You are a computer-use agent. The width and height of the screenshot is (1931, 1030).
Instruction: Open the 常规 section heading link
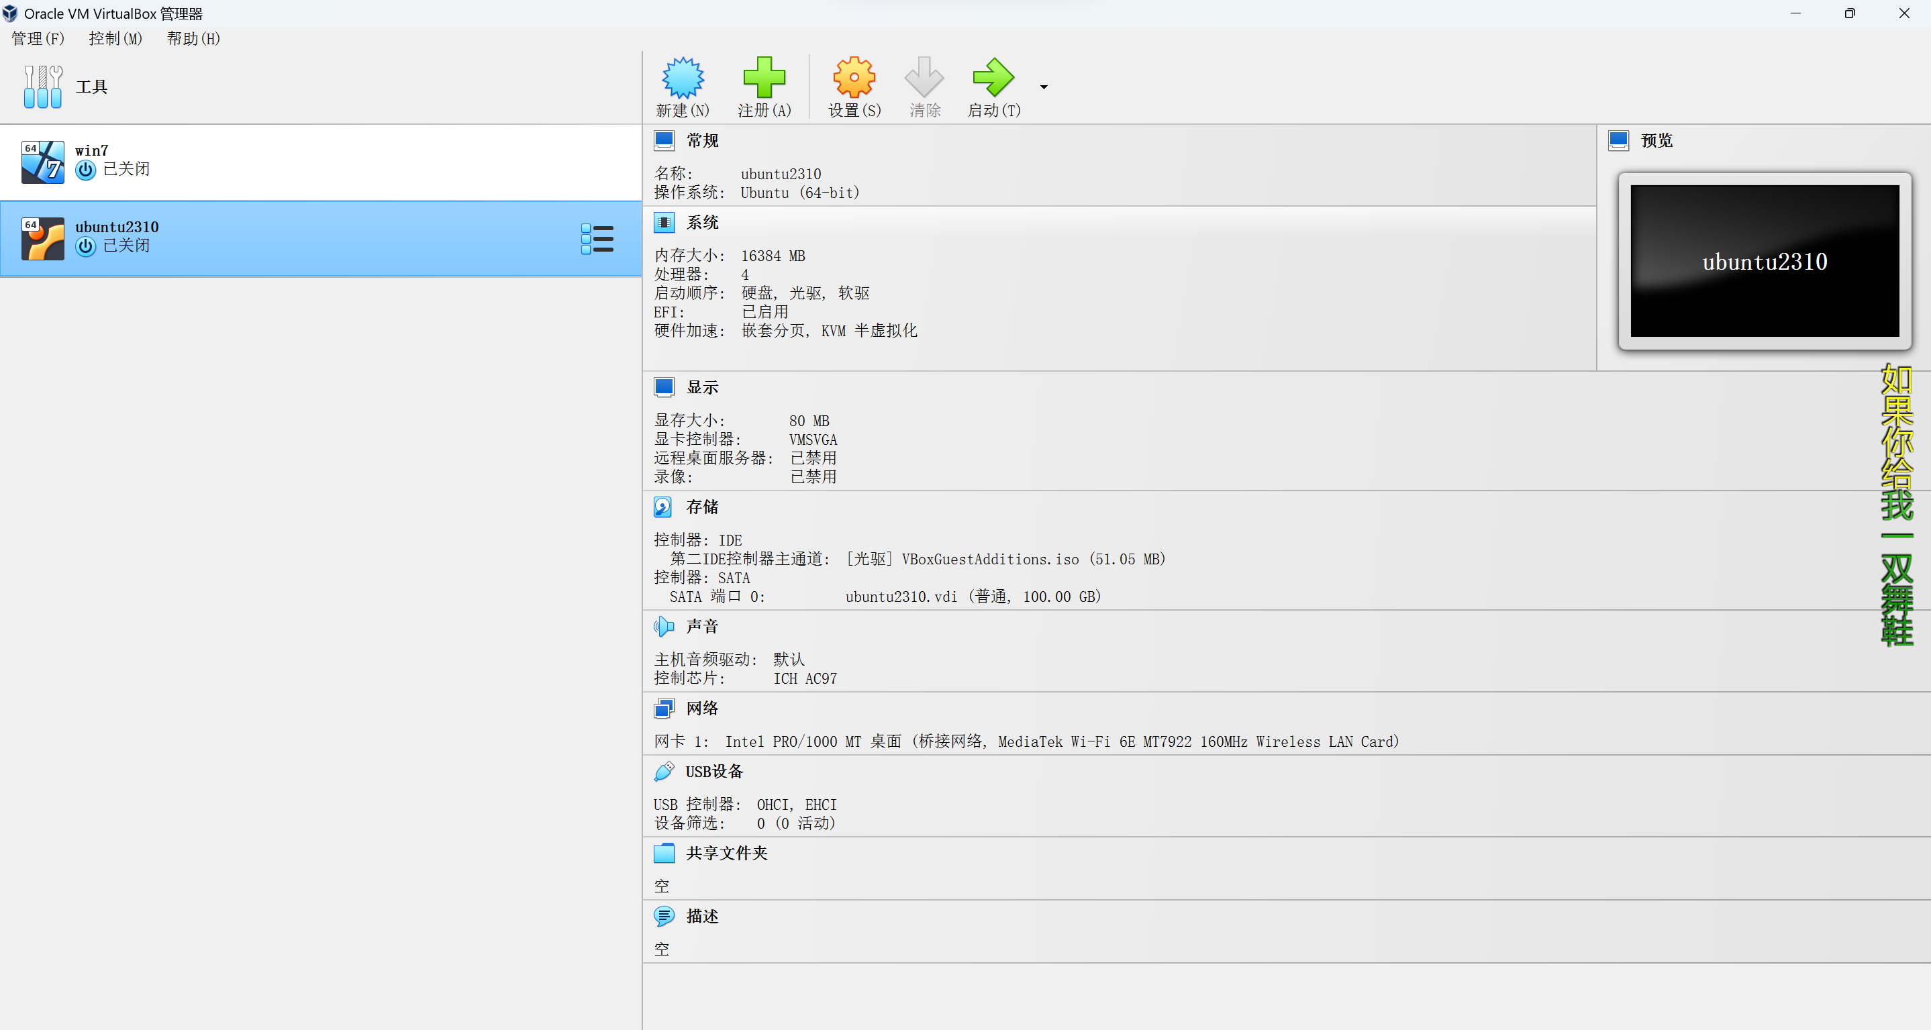click(x=702, y=140)
